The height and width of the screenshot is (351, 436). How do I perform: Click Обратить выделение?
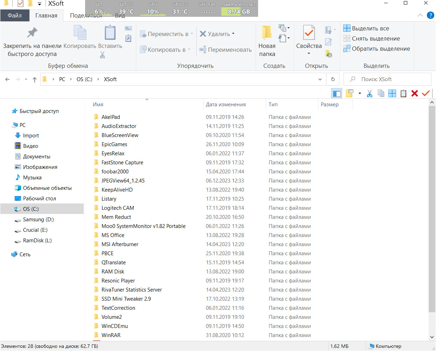[377, 49]
